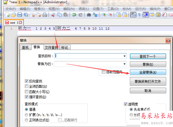Expand the 查找目标 dropdown arrow
Viewport: 173px width, 127px height.
pos(124,56)
